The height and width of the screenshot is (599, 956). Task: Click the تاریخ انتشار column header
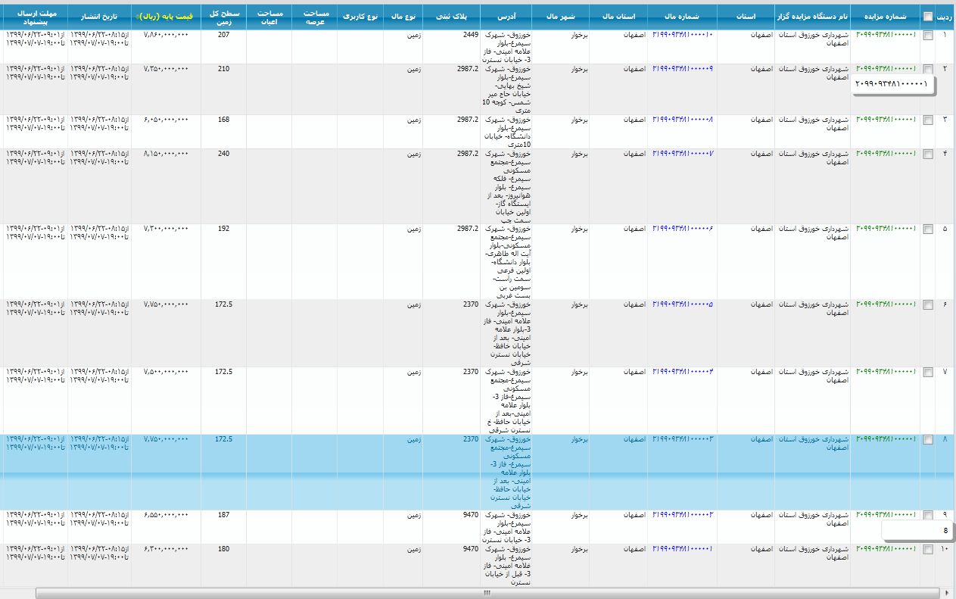[98, 16]
